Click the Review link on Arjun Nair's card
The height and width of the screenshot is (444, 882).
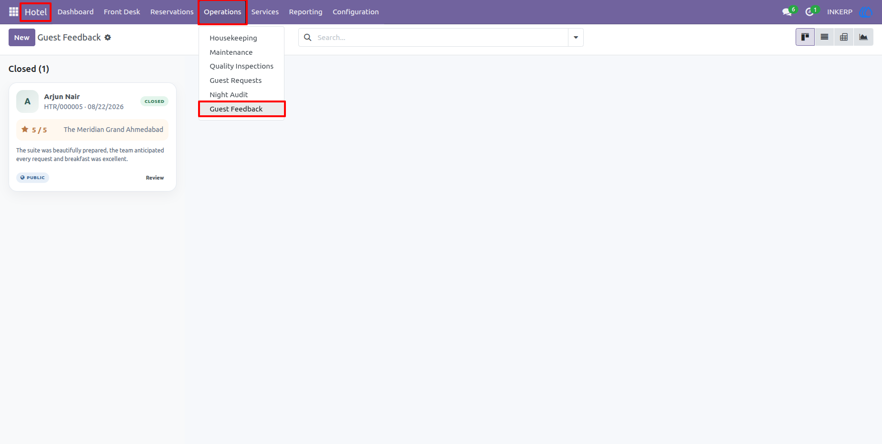pyautogui.click(x=155, y=178)
